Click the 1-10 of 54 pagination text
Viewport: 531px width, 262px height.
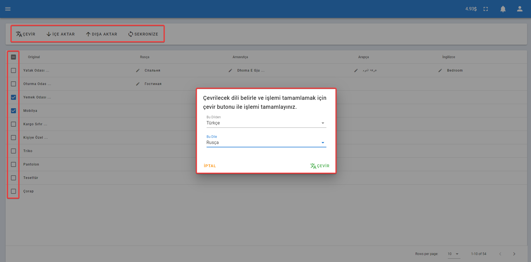[x=479, y=254]
